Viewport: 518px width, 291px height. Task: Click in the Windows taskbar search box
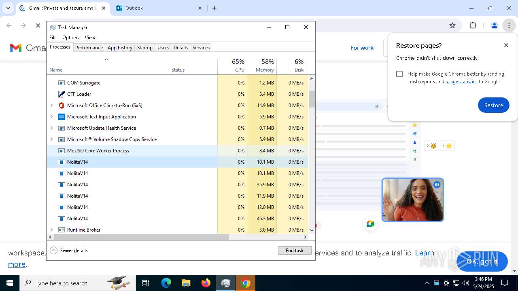pyautogui.click(x=78, y=283)
